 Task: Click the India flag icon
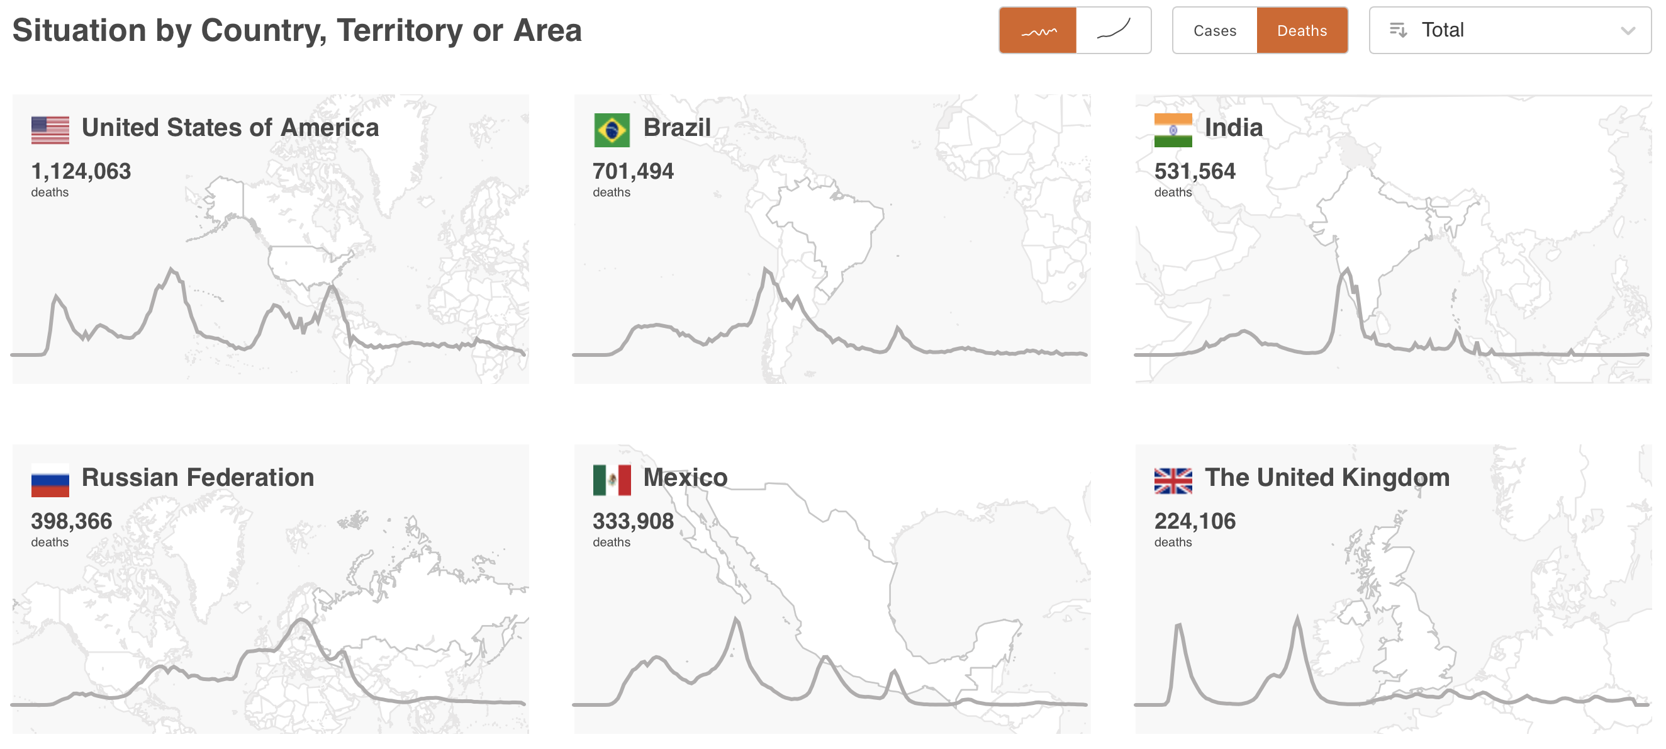point(1173,130)
